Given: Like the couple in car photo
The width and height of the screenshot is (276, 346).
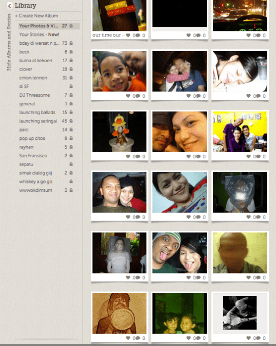Looking at the screenshot, I should click(128, 217).
